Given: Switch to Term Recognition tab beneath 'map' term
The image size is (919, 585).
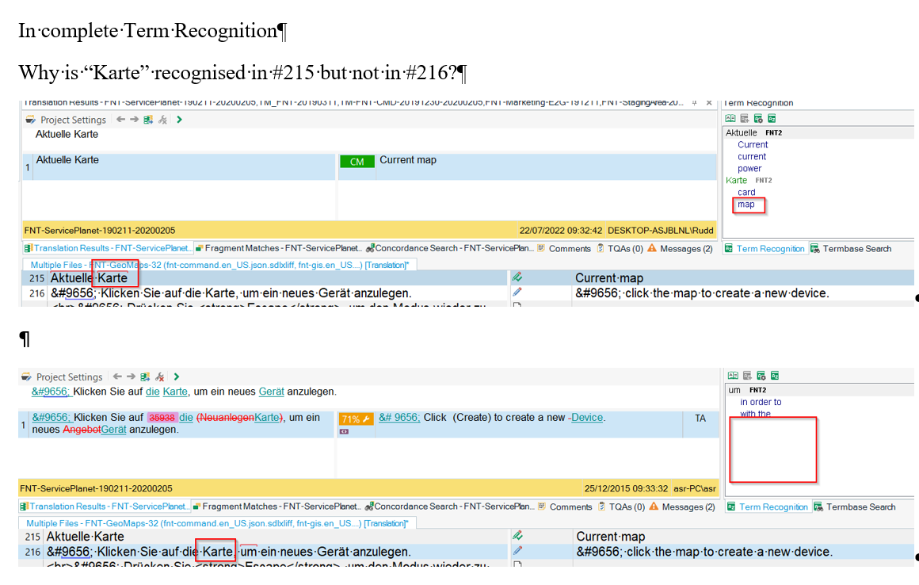Looking at the screenshot, I should point(765,249).
